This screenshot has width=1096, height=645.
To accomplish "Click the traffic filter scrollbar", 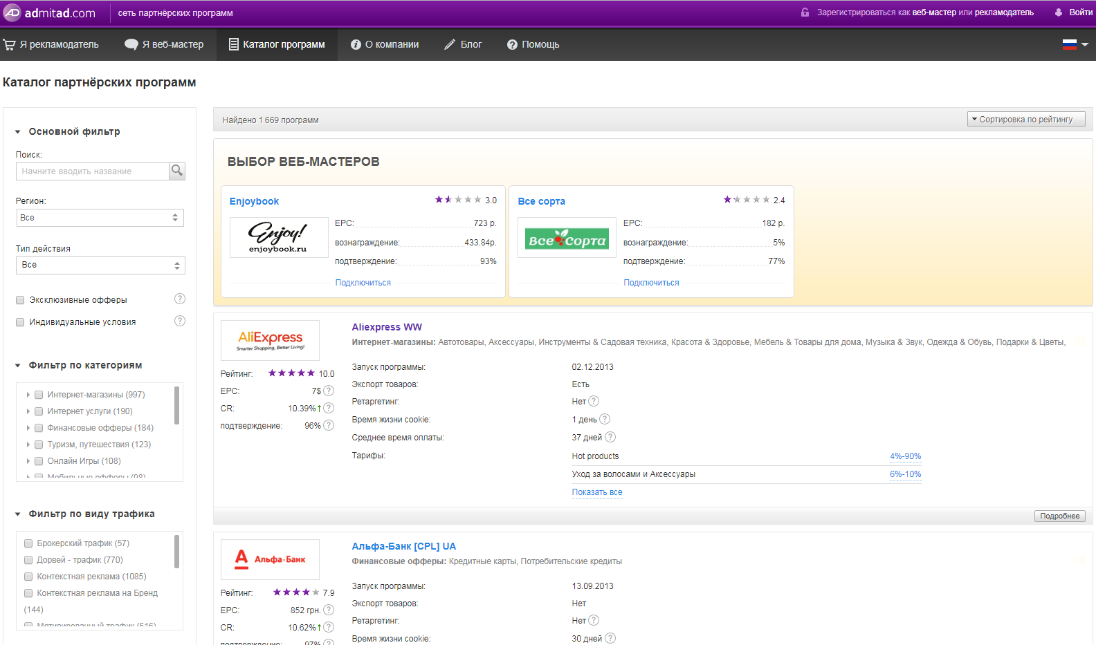I will point(177,551).
